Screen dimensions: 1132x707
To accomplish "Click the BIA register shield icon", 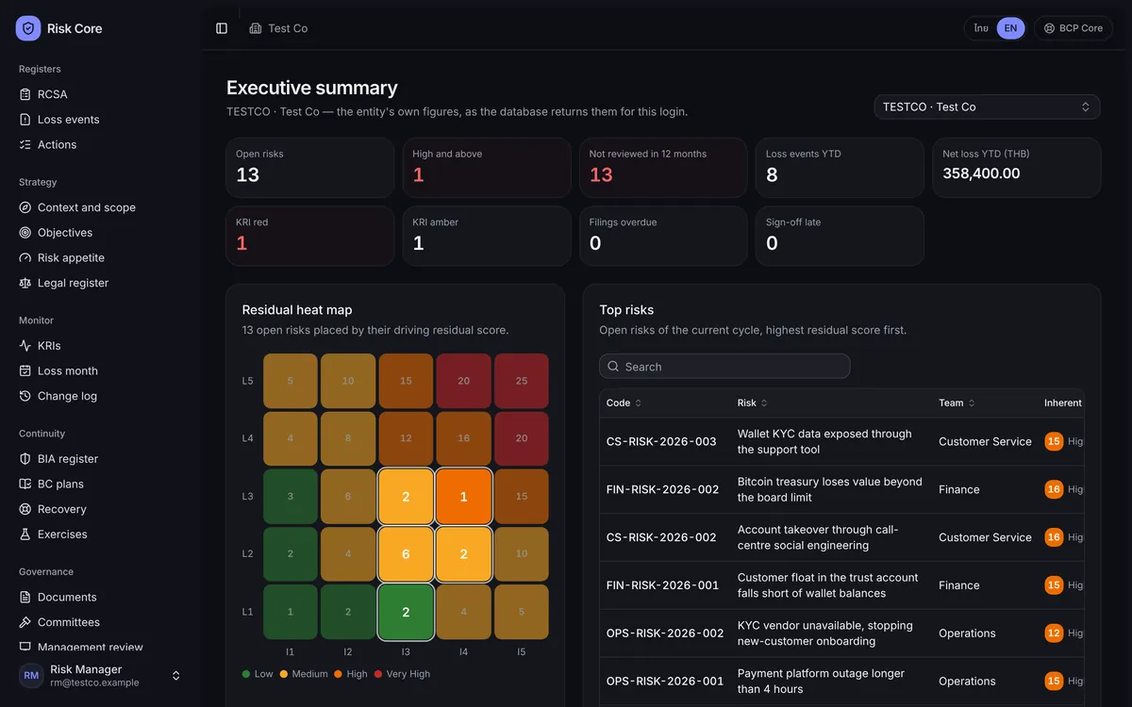I will coord(25,459).
